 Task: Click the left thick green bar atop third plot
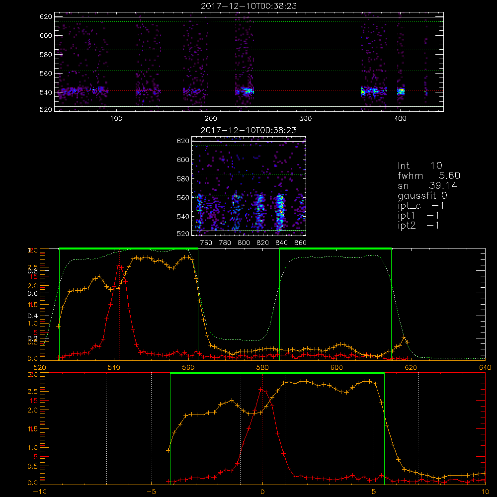pyautogui.click(x=129, y=249)
